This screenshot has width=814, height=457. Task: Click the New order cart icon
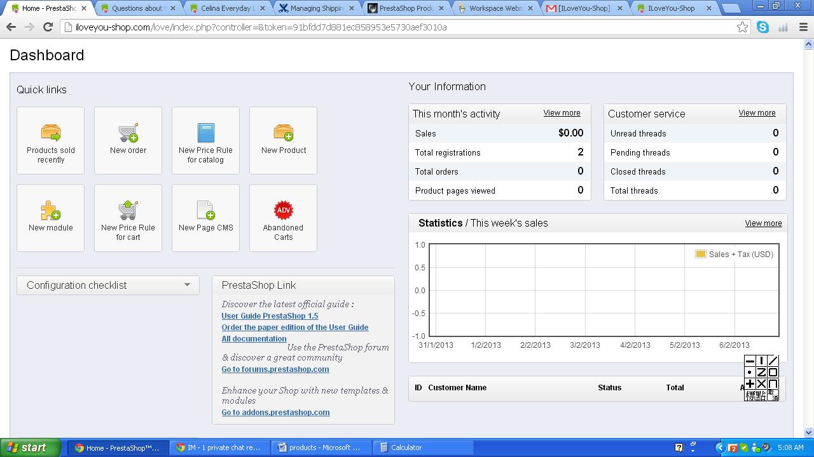128,132
